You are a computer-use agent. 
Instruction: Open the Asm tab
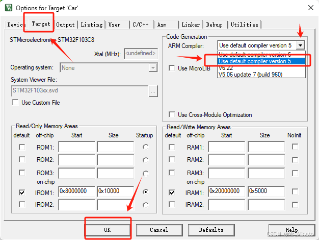(166, 25)
